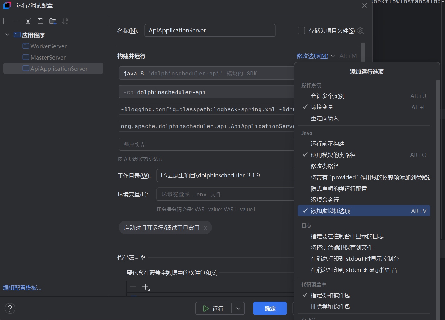Click the new folder icon in toolbar

coord(53,21)
